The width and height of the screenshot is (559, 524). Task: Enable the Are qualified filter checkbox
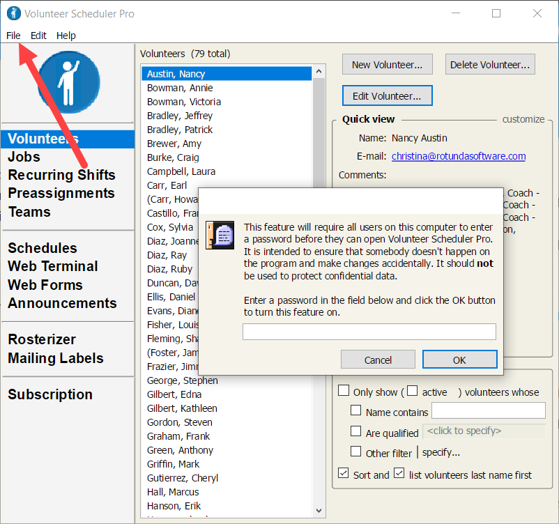(x=355, y=431)
